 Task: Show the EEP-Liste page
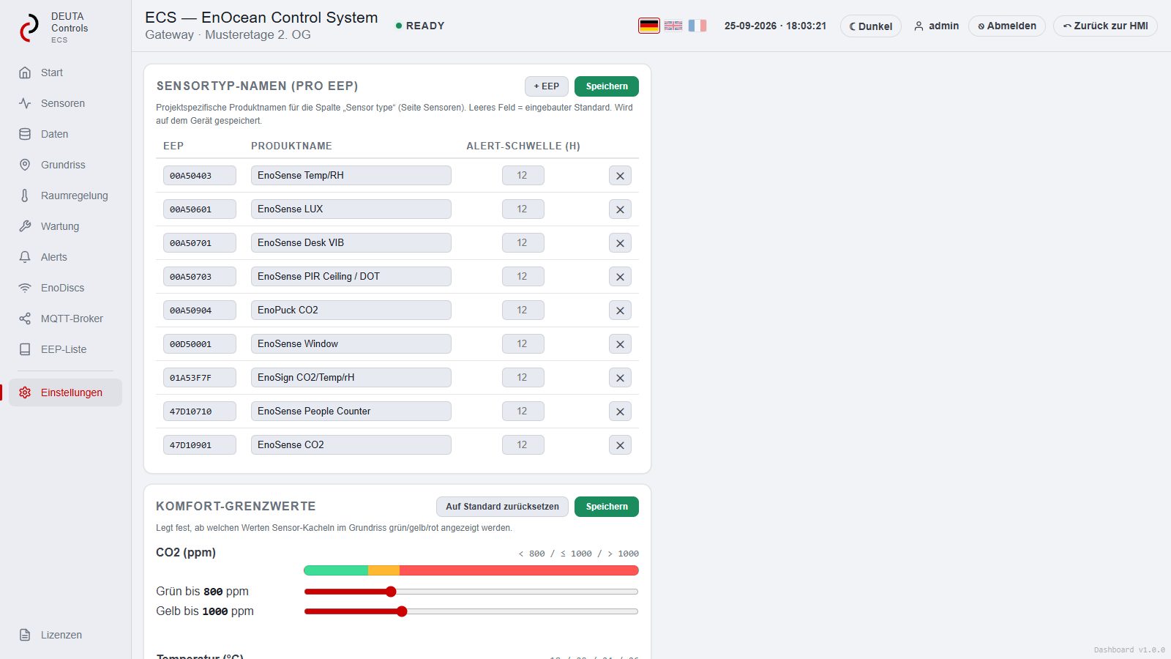click(65, 349)
